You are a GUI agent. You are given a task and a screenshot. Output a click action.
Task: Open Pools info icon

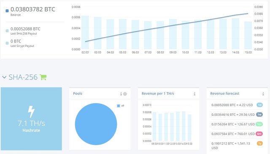[121, 94]
